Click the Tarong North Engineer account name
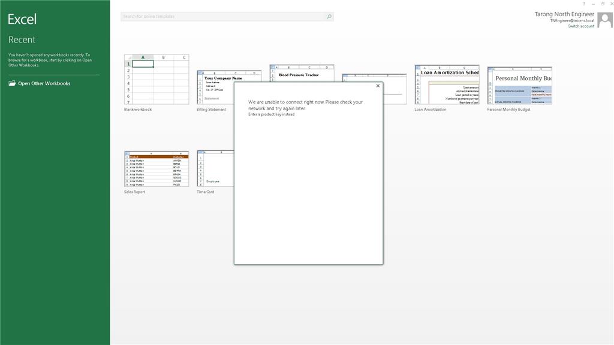The image size is (614, 345). click(x=564, y=14)
